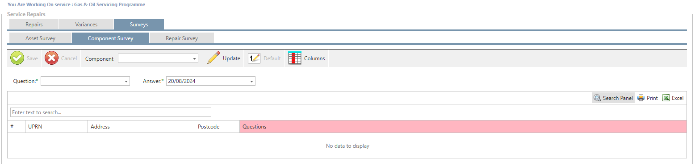Click the red Cancel cross icon
Viewport: 695px width, 166px height.
[52, 58]
